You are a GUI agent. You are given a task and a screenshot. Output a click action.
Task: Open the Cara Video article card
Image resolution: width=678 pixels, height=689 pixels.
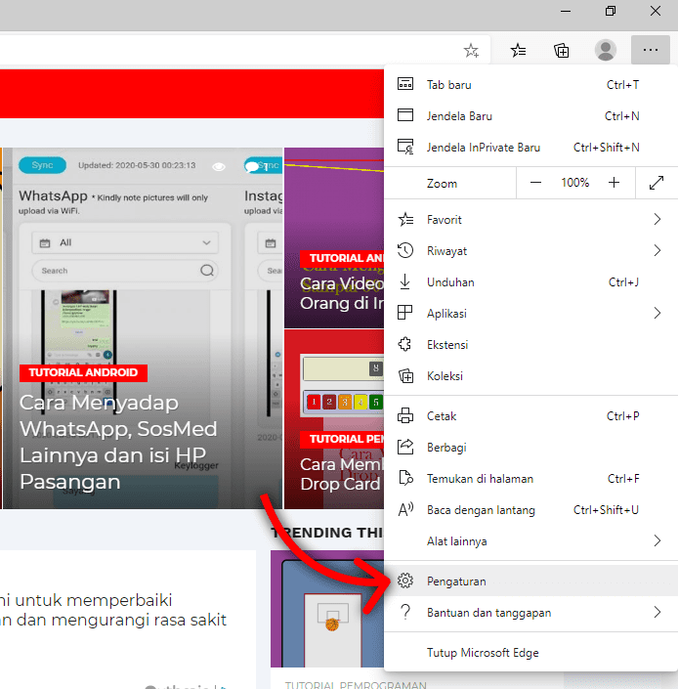coord(334,237)
